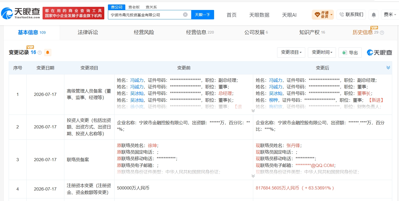This screenshot has width=399, height=201.
Task: Click the help icon beside 历史信息 29
Action: pyautogui.click(x=382, y=33)
